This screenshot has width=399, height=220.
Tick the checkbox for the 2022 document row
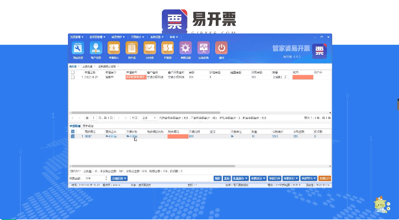point(73,77)
